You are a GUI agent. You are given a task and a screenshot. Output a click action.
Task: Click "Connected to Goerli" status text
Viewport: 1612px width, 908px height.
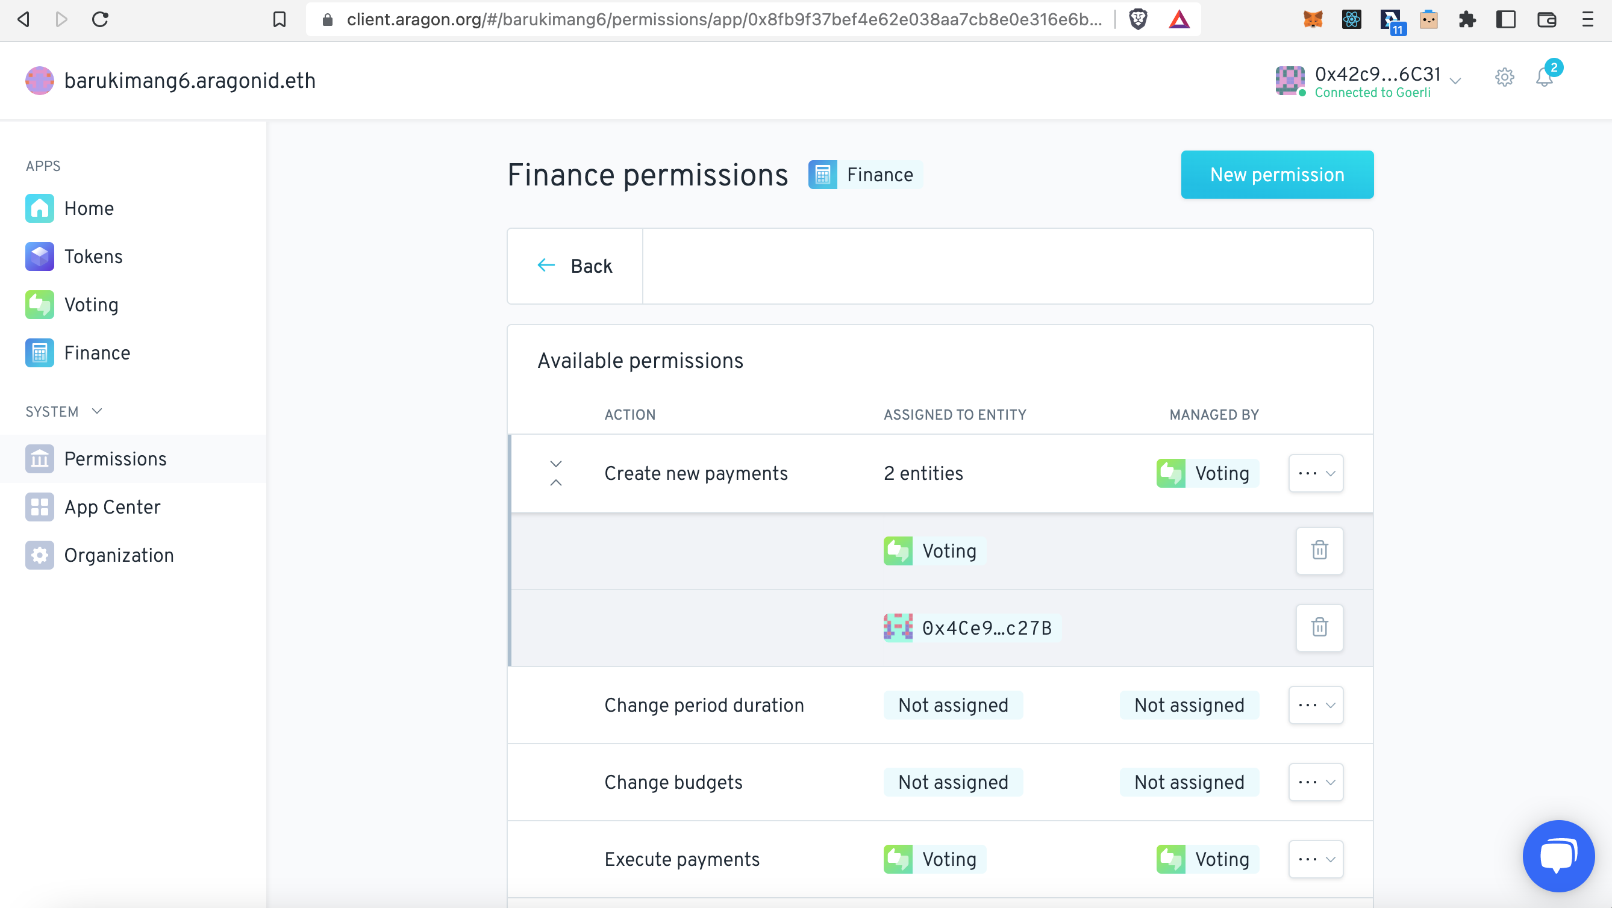(1372, 93)
